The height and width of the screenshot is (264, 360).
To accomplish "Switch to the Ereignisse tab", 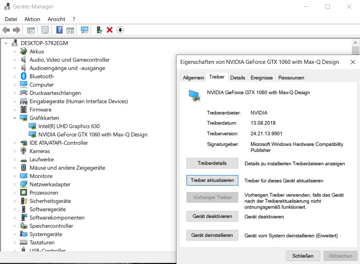I will 262,78.
